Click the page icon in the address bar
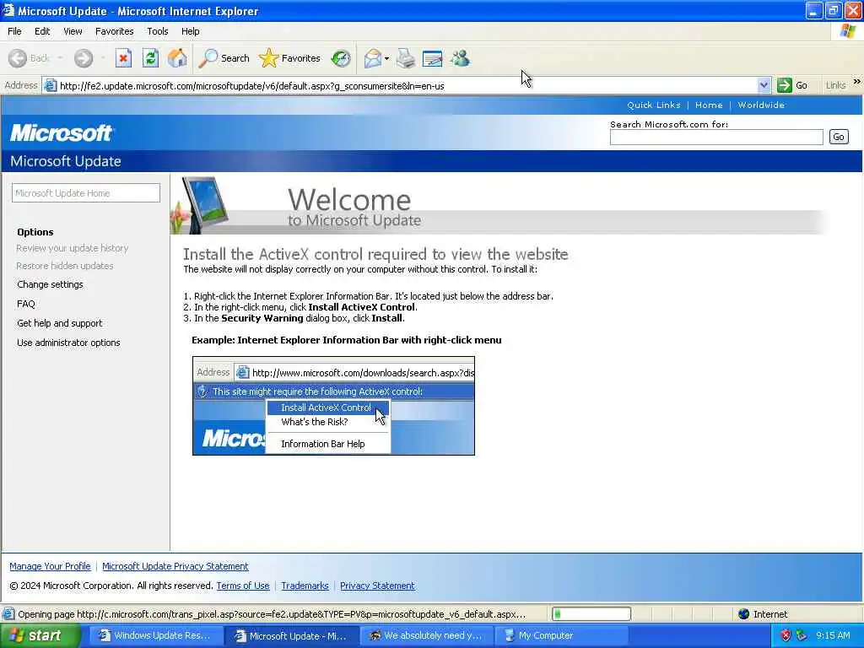Image resolution: width=864 pixels, height=648 pixels. tap(50, 85)
